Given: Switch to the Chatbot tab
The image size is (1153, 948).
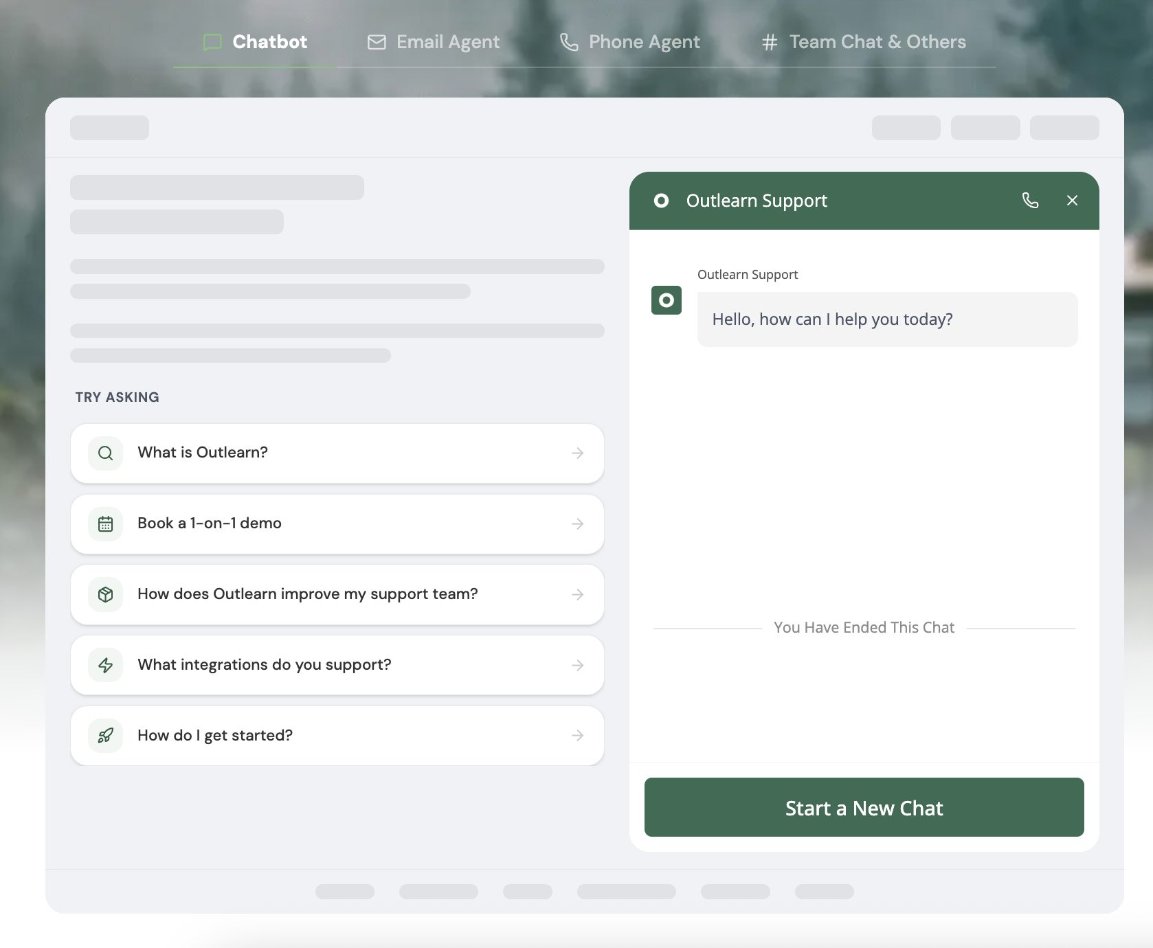Looking at the screenshot, I should click(255, 42).
